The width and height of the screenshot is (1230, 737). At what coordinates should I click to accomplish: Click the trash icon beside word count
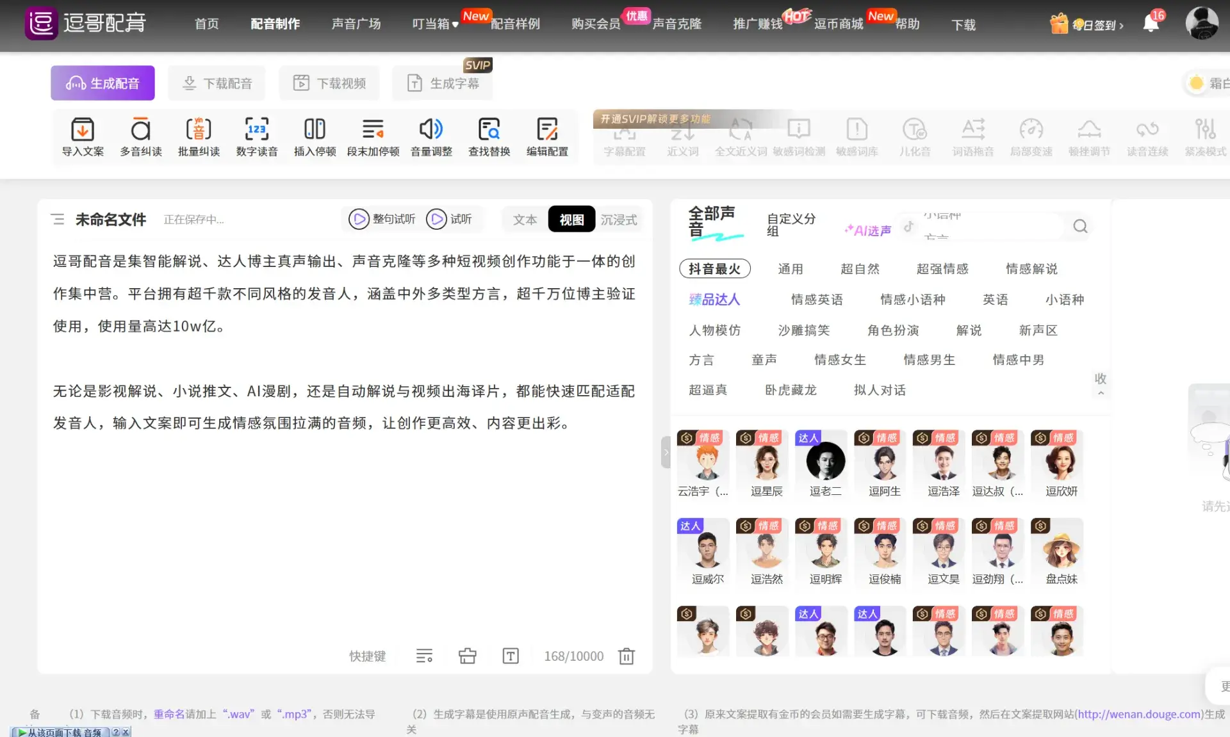click(x=626, y=656)
